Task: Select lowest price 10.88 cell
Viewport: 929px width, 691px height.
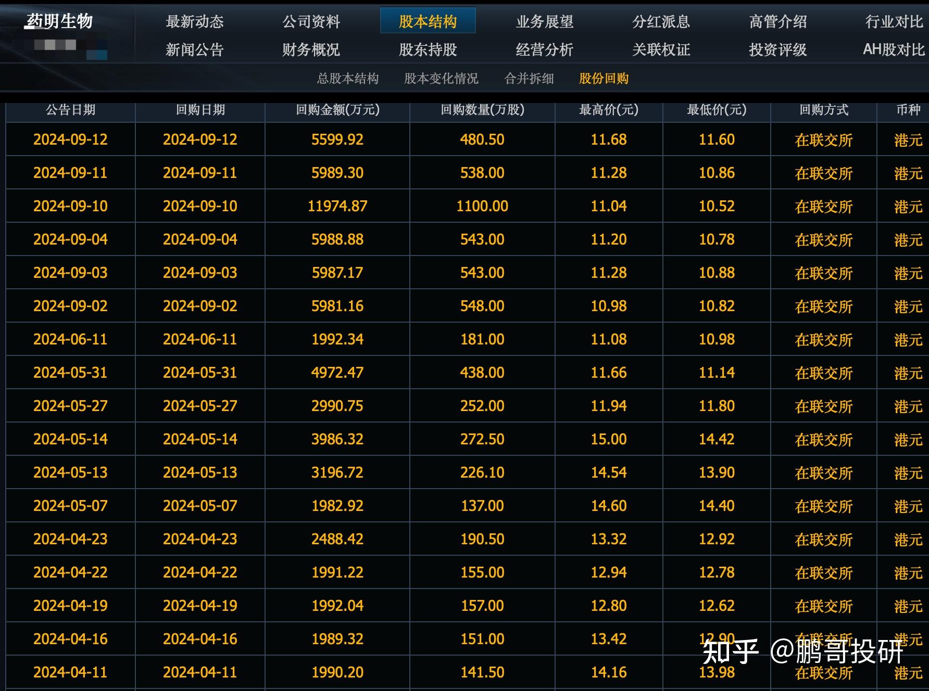Action: click(717, 273)
